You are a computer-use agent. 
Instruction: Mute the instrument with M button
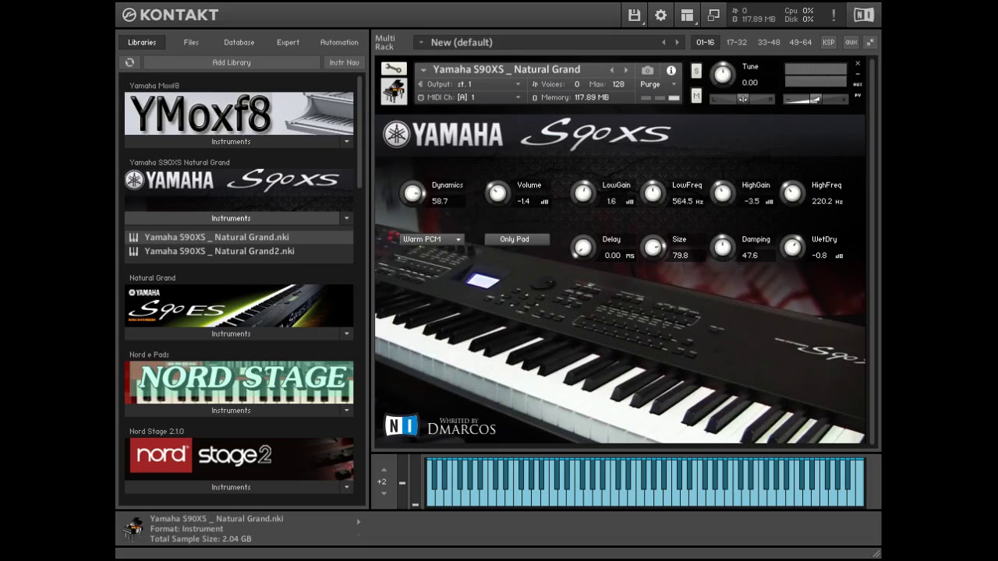coord(696,96)
